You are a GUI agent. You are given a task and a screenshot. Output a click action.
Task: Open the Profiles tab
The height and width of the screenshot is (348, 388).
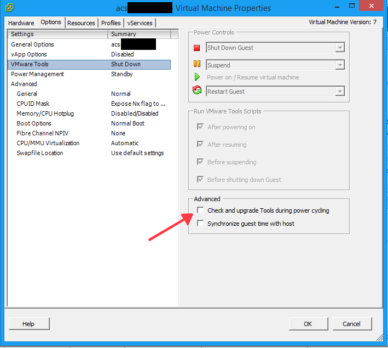[x=111, y=23]
